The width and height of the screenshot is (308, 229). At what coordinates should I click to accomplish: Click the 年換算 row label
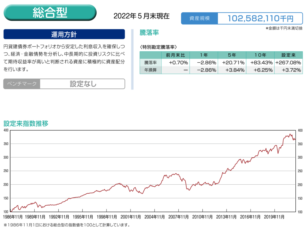(x=150, y=70)
